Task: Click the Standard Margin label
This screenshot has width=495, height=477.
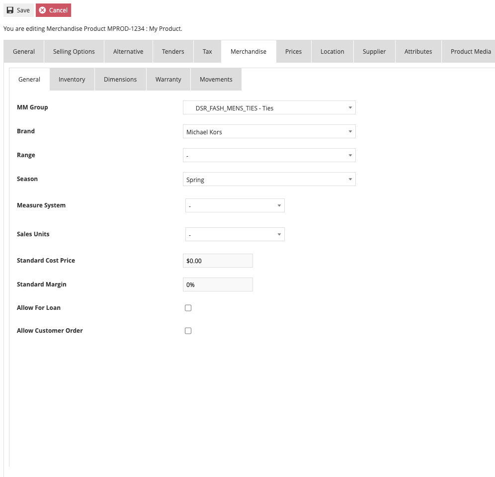Action: point(42,285)
